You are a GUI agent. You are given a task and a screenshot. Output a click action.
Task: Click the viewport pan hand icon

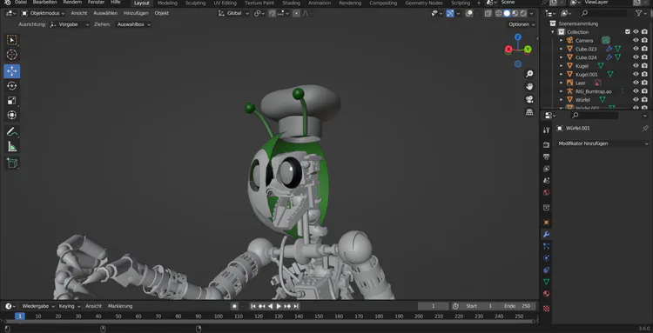tap(529, 86)
